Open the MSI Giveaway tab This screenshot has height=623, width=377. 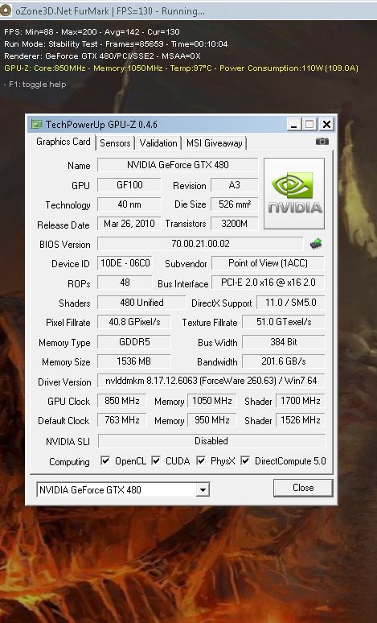[215, 143]
